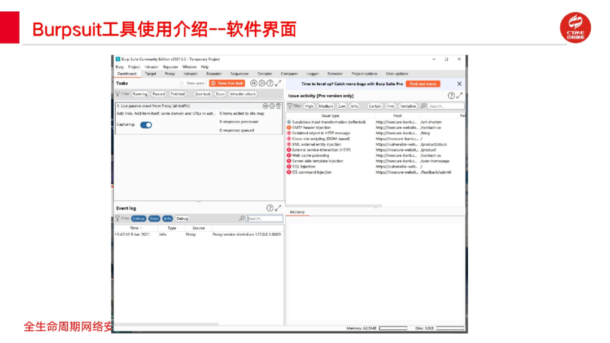Select the SQL injection issue row
The height and width of the screenshot is (343, 610).
(376, 166)
